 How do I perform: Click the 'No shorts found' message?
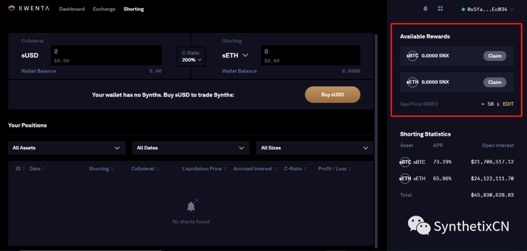tap(191, 221)
